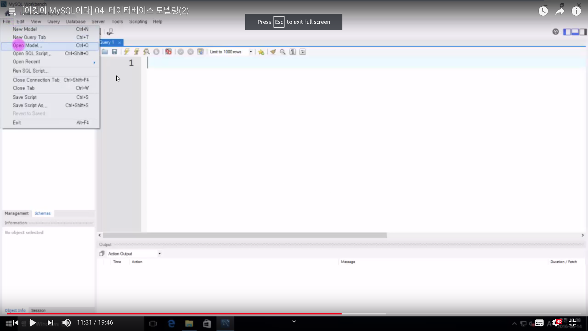Execute the query with the lightning bolt icon
The width and height of the screenshot is (588, 331).
(x=126, y=52)
